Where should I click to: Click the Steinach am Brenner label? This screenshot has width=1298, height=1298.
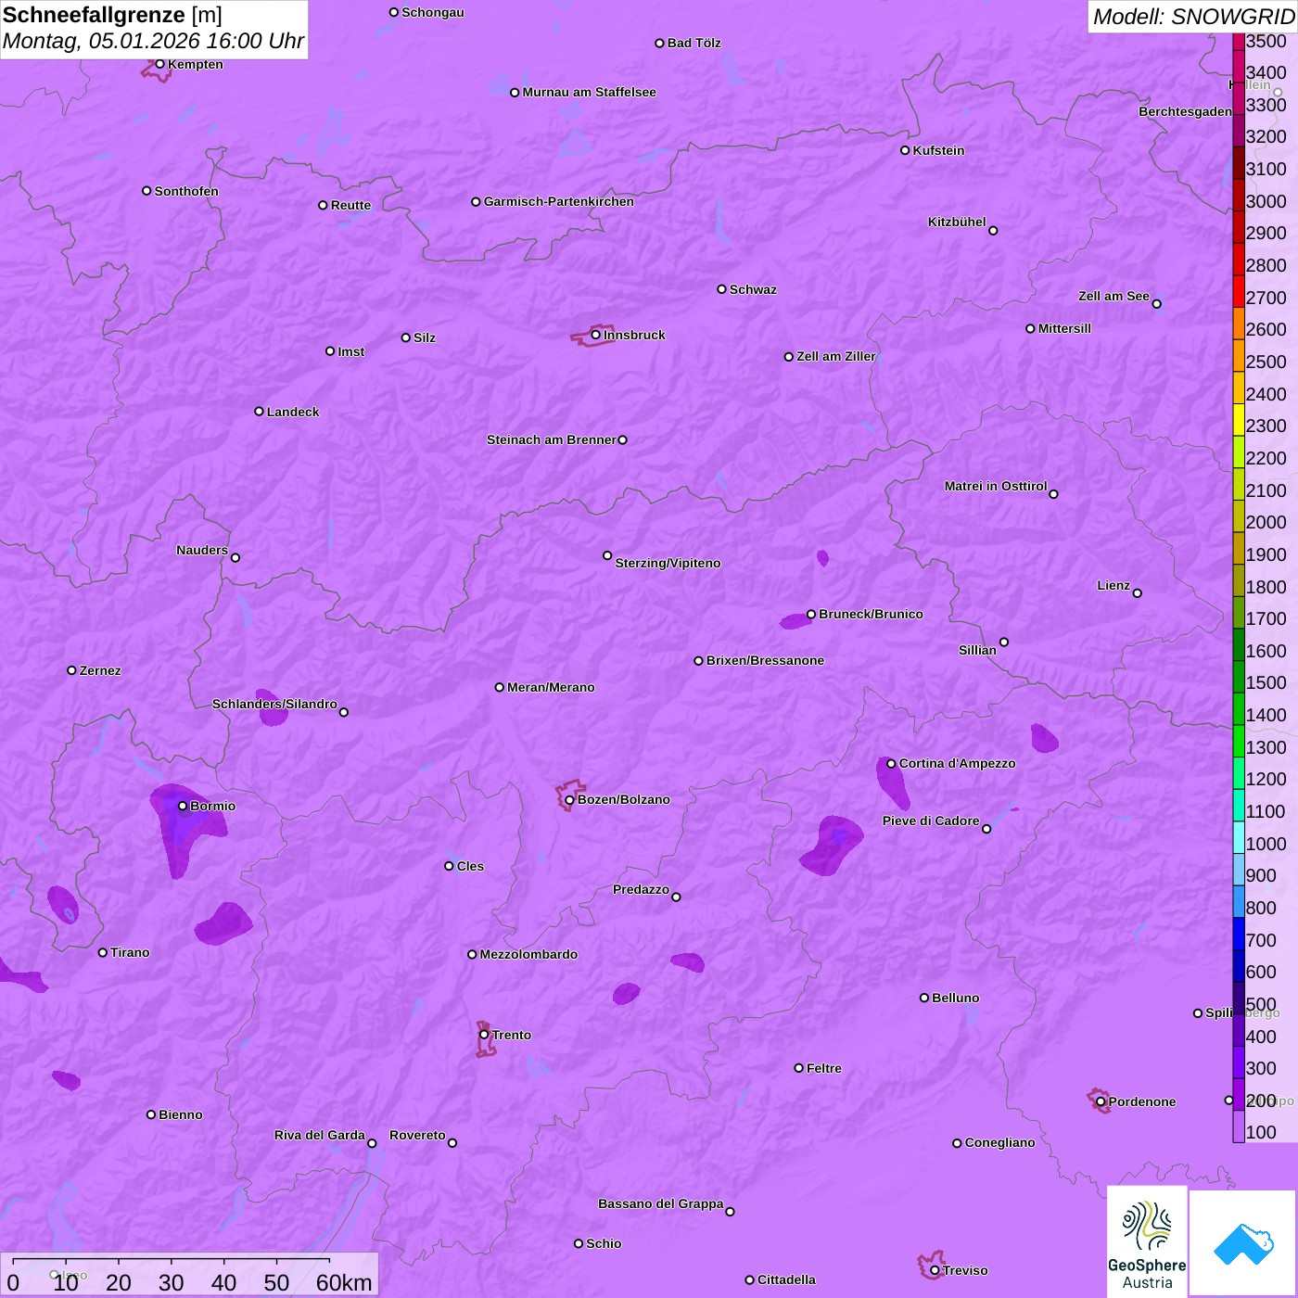pyautogui.click(x=552, y=439)
